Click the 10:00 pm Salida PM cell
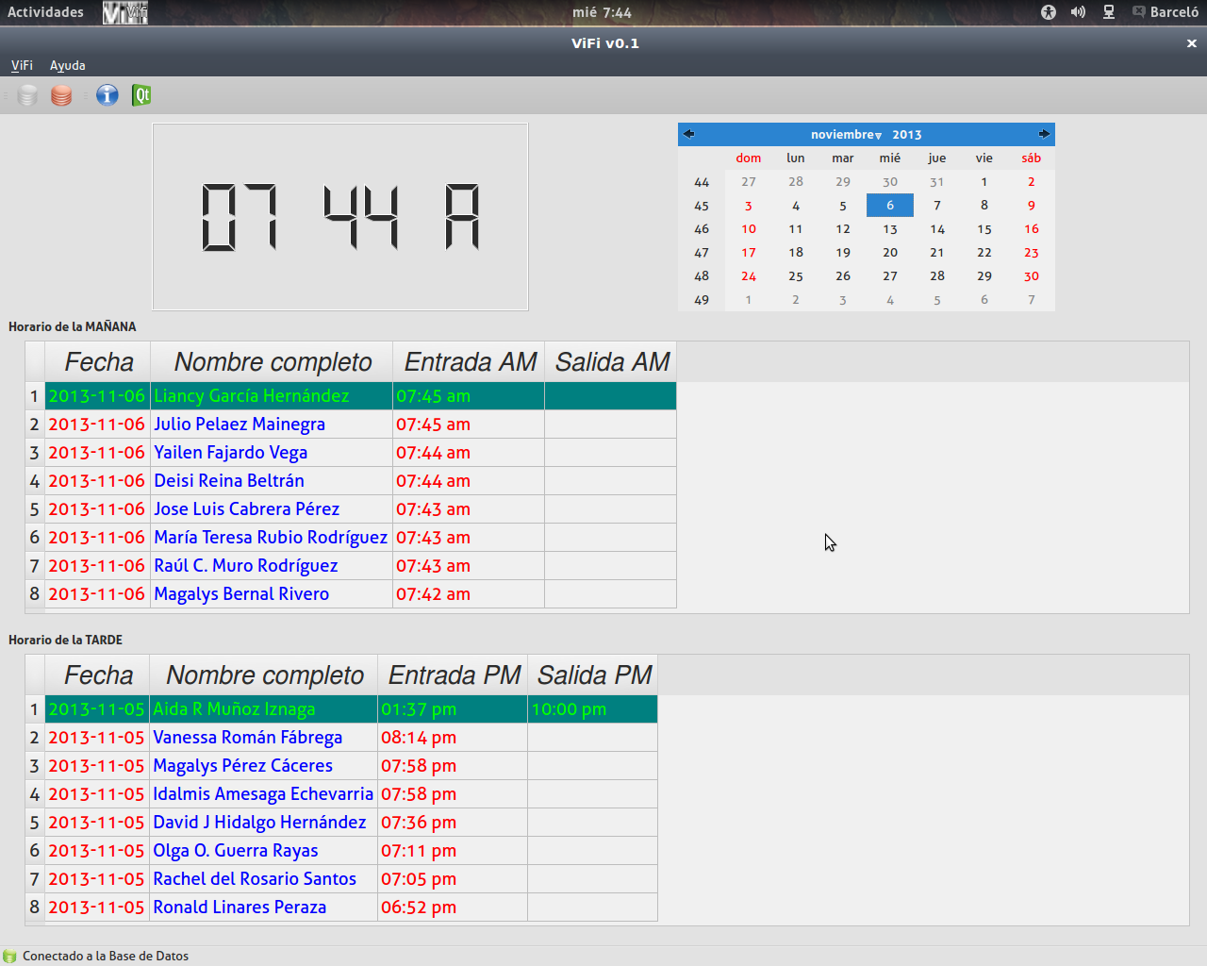Image resolution: width=1207 pixels, height=966 pixels. coord(593,709)
